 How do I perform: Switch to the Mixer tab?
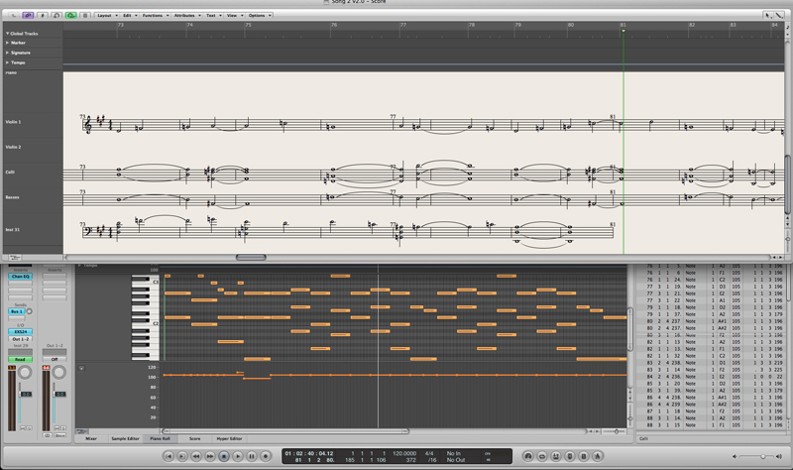coord(91,438)
